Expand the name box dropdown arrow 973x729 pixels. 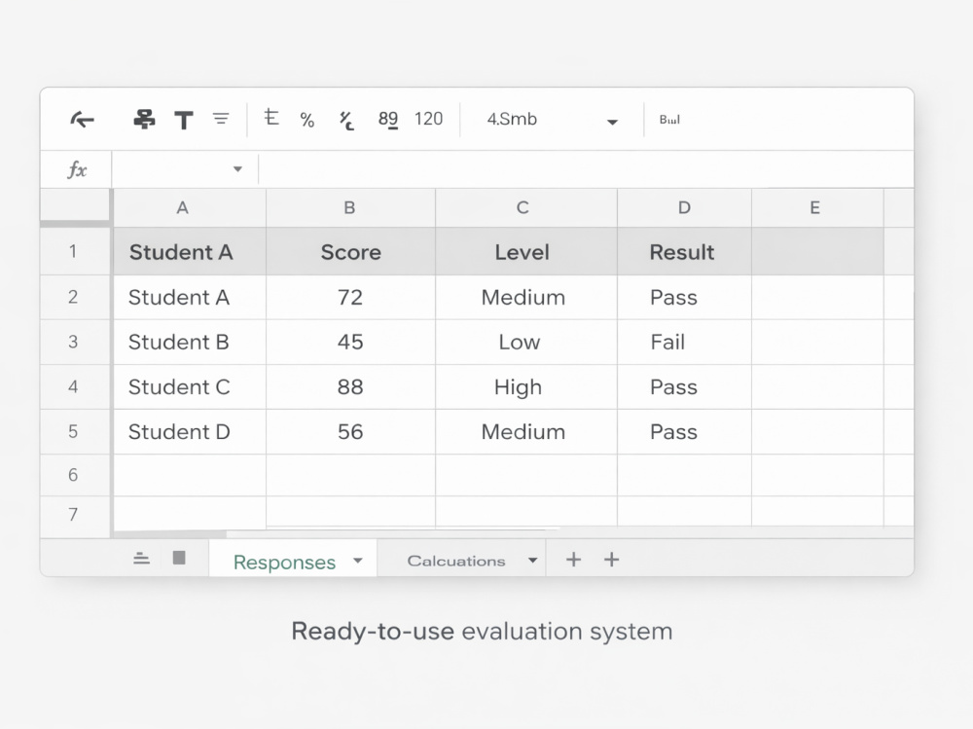[x=237, y=169]
